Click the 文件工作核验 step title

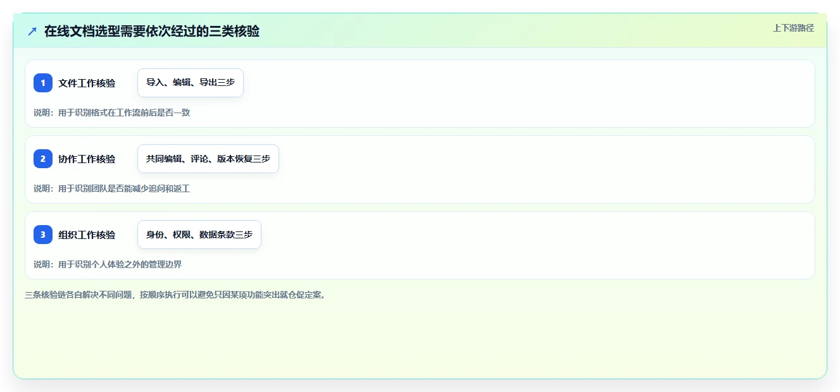coord(87,83)
